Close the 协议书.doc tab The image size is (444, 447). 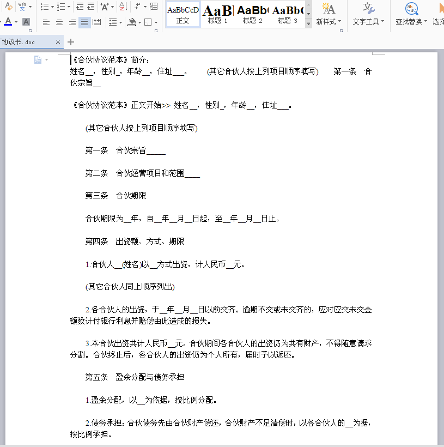point(58,42)
